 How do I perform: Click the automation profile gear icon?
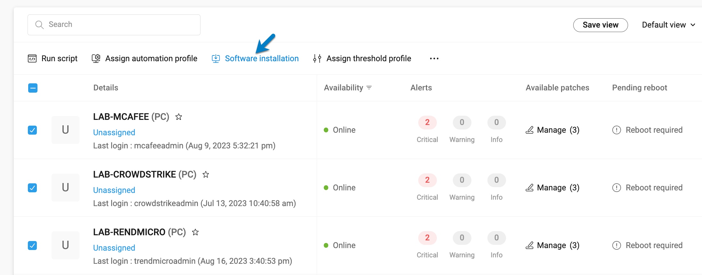(96, 58)
